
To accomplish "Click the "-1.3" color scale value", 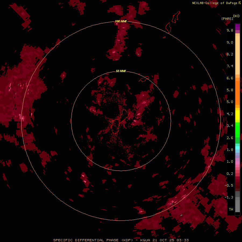I will [x=229, y=197].
